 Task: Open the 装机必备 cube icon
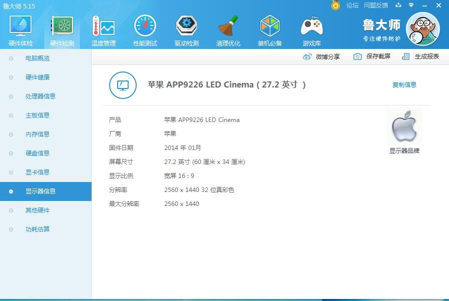[270, 26]
